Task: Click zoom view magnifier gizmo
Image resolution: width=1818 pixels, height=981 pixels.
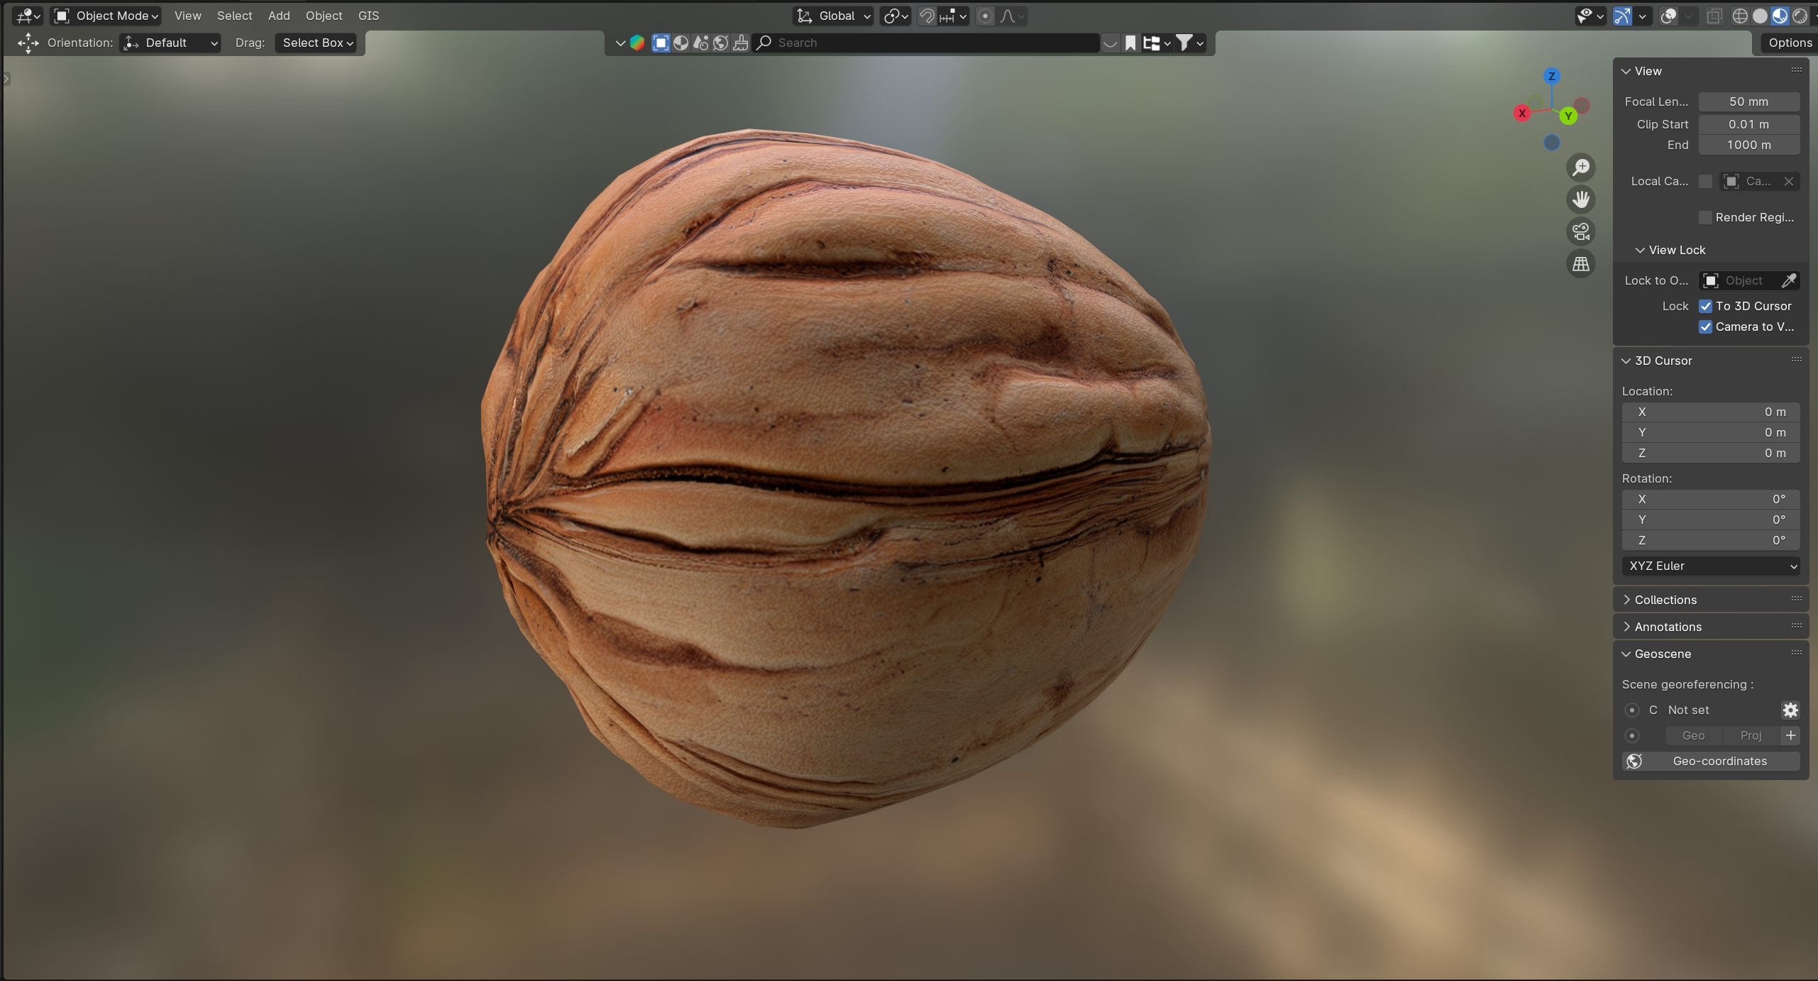Action: click(1581, 168)
